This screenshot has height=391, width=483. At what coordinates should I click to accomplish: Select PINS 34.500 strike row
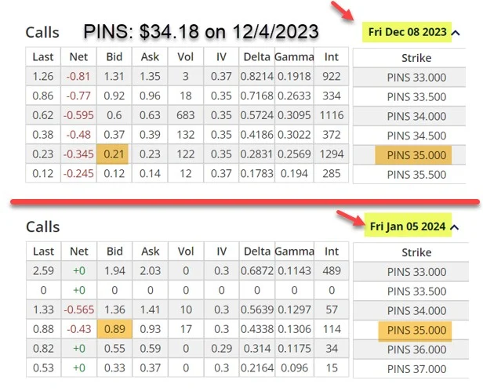(x=416, y=136)
